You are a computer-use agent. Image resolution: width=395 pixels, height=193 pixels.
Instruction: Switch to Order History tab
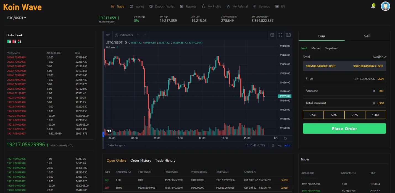pyautogui.click(x=141, y=161)
